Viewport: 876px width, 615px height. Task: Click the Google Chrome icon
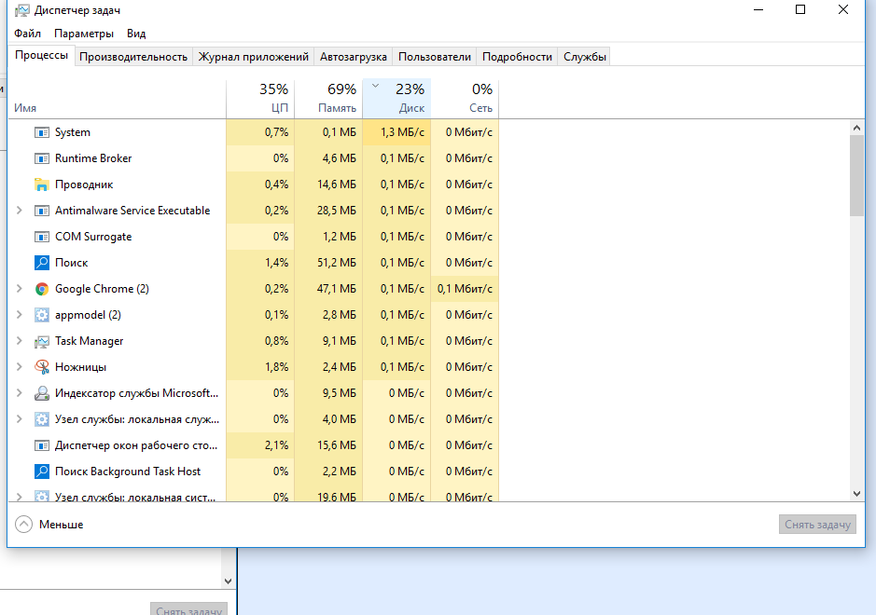click(x=42, y=289)
